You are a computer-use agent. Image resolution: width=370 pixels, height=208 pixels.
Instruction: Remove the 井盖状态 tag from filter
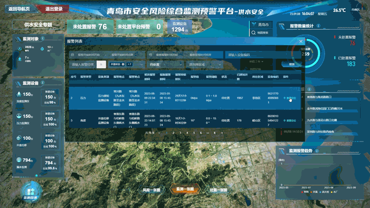pos(123,64)
